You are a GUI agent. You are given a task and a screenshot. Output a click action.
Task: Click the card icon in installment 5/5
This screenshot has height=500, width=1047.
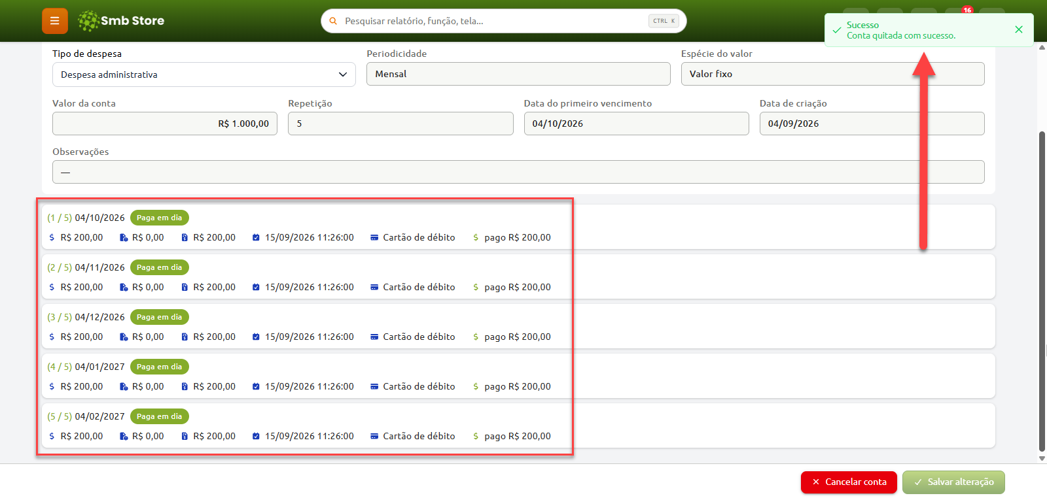pos(374,436)
